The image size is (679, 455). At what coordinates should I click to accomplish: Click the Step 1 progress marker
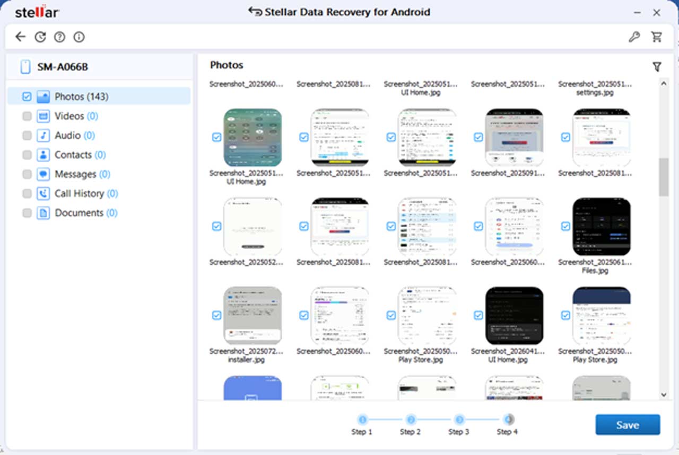[x=362, y=420]
